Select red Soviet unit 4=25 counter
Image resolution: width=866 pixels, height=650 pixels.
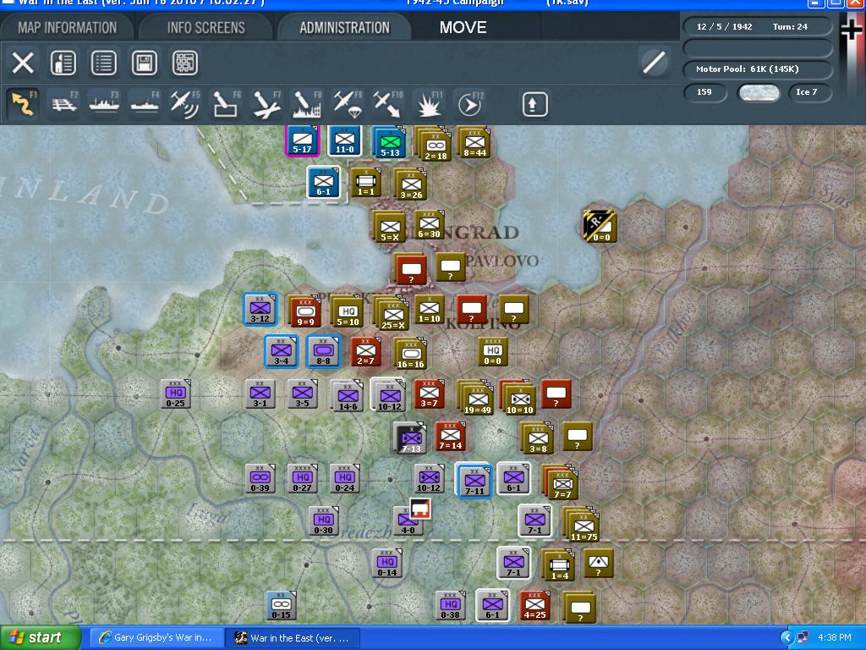point(534,606)
